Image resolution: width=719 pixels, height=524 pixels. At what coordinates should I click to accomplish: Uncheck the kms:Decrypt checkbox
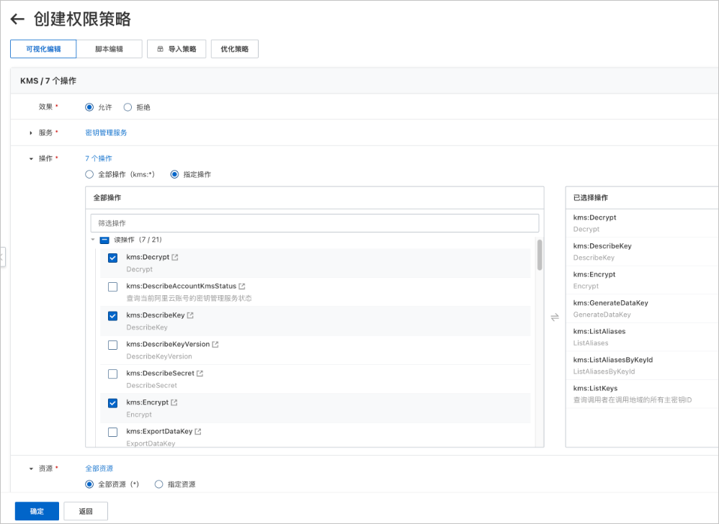[113, 258]
